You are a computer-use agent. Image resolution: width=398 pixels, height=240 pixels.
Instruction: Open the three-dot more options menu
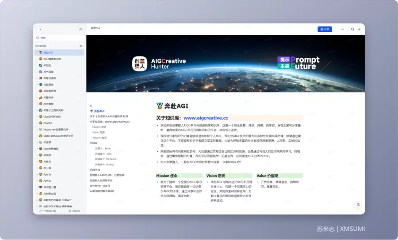tap(342, 30)
